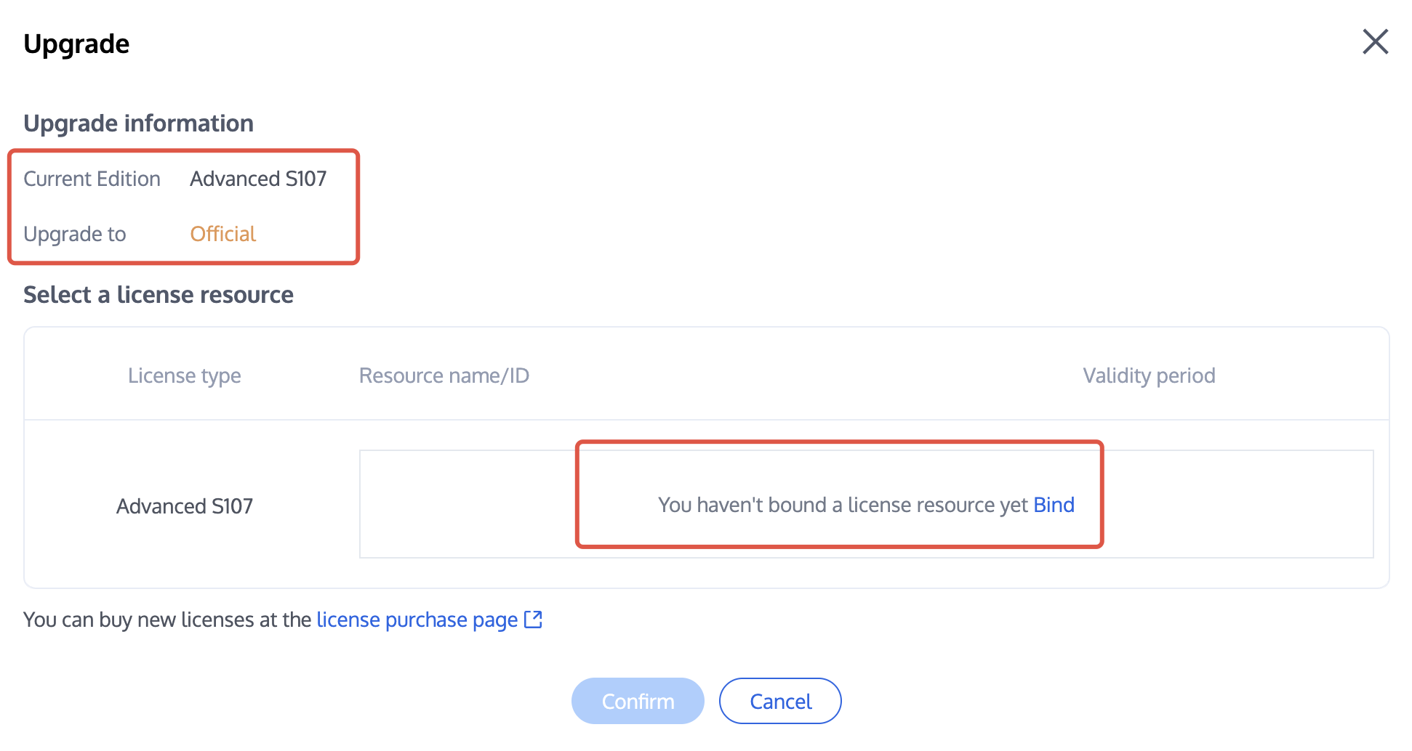The height and width of the screenshot is (751, 1412).
Task: Click the Current Edition label
Action: tap(92, 179)
